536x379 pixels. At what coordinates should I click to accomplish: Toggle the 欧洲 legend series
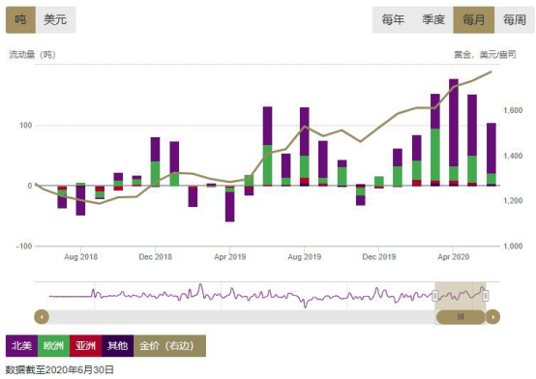(x=53, y=346)
